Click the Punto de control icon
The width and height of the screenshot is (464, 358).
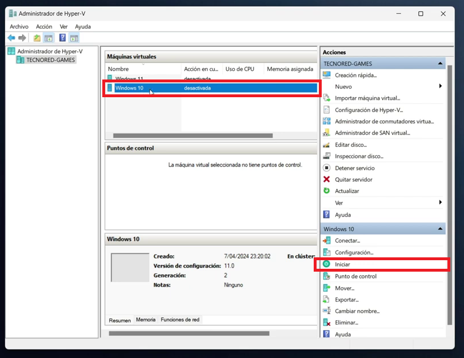(x=327, y=276)
